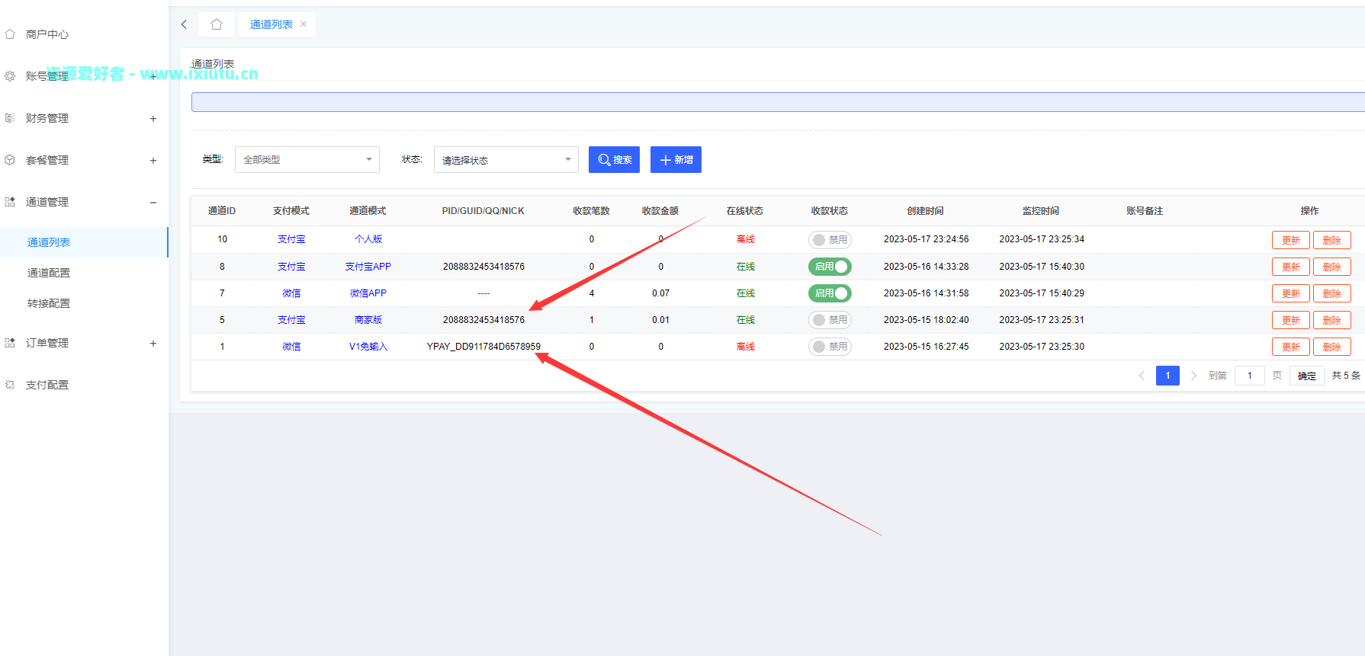1365x656 pixels.
Task: Open the 全部类型 type dropdown
Action: pyautogui.click(x=307, y=160)
